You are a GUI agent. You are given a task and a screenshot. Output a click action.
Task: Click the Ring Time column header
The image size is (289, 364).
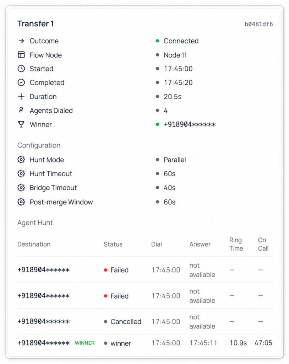[x=236, y=244]
